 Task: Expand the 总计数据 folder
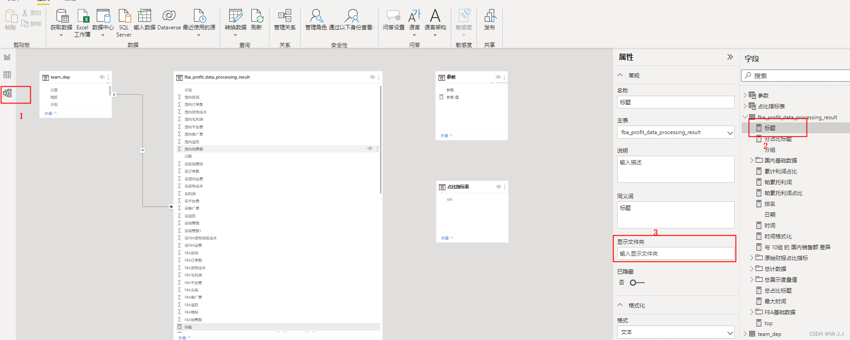(752, 269)
